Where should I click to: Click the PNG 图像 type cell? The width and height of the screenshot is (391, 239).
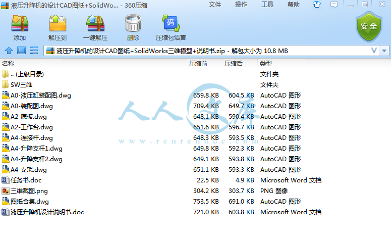click(x=274, y=191)
